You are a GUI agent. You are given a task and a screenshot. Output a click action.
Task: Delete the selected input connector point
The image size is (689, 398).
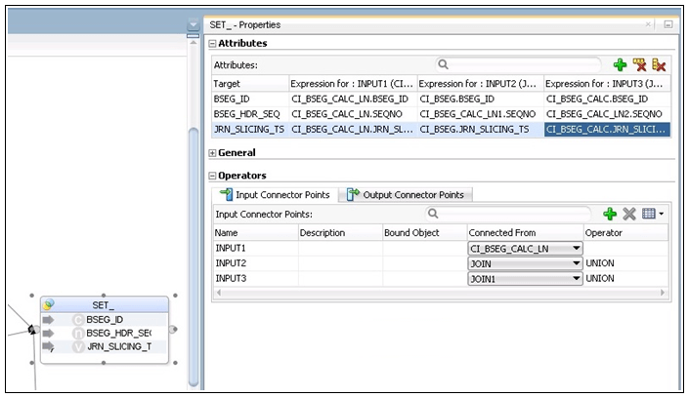click(x=628, y=214)
